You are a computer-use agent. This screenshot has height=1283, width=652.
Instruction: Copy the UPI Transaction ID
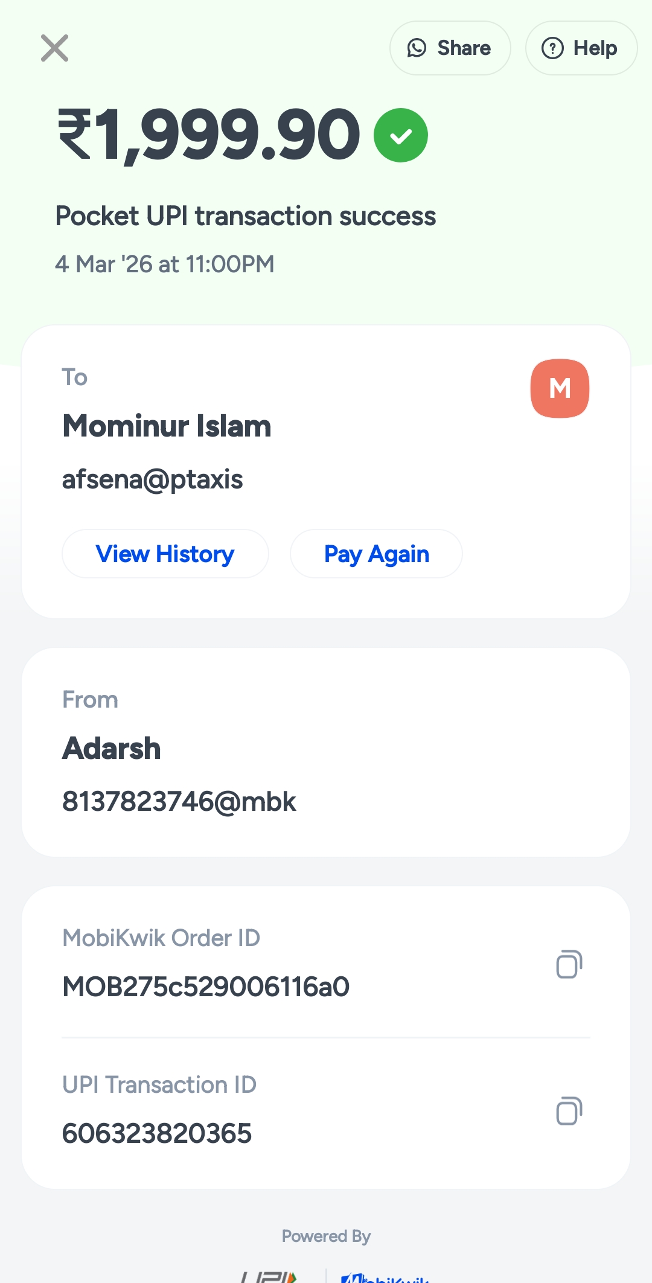click(x=569, y=1111)
